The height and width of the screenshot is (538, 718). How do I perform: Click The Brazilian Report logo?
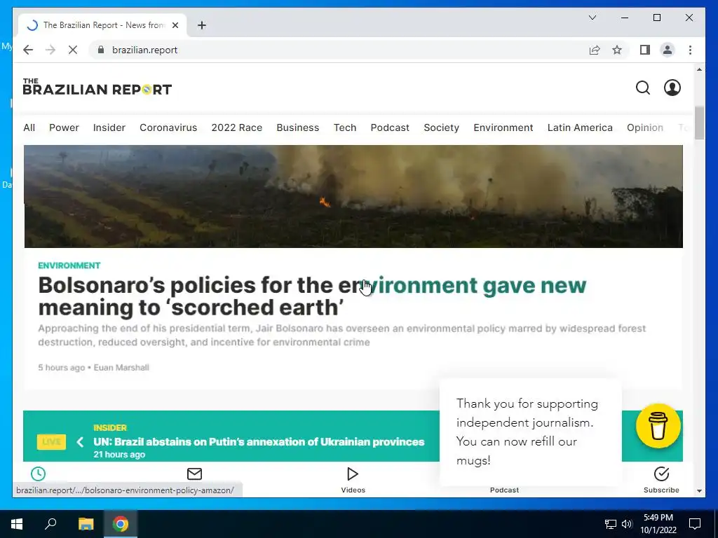point(97,87)
